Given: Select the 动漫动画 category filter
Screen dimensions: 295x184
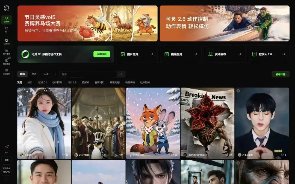Looking at the screenshot, I should [130, 82].
